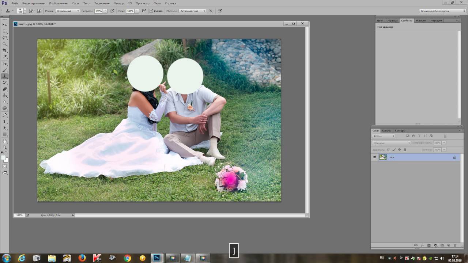
Task: Toggle lock transparent pixels in Layers panel
Action: click(389, 150)
